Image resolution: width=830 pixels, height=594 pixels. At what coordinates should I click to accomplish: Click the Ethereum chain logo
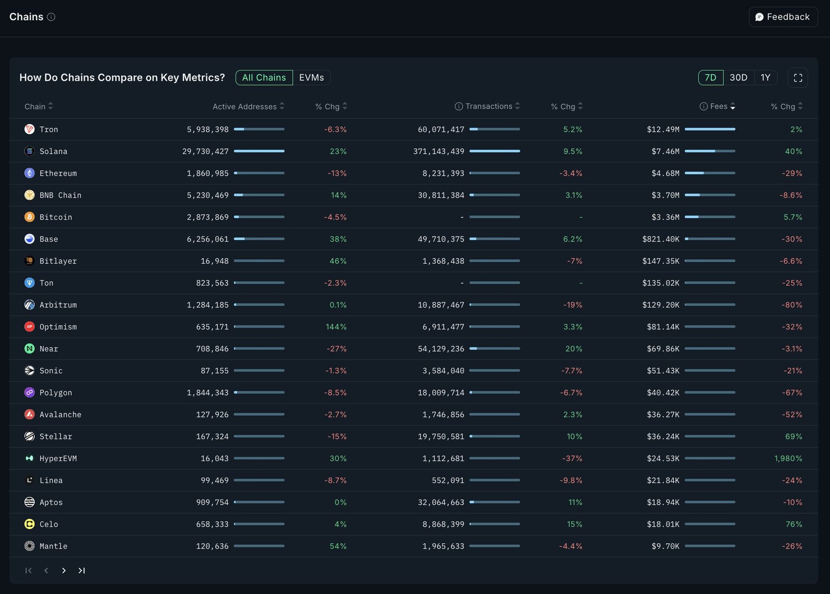tap(30, 173)
